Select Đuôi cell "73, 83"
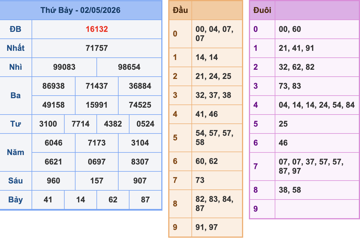The width and height of the screenshot is (360, 240). [317, 86]
